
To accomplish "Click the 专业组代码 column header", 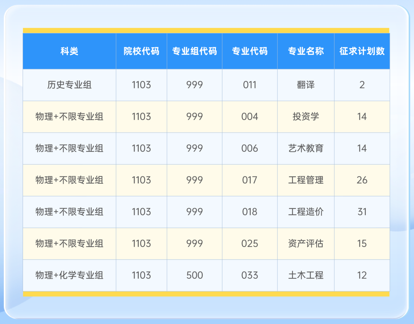I will (194, 51).
